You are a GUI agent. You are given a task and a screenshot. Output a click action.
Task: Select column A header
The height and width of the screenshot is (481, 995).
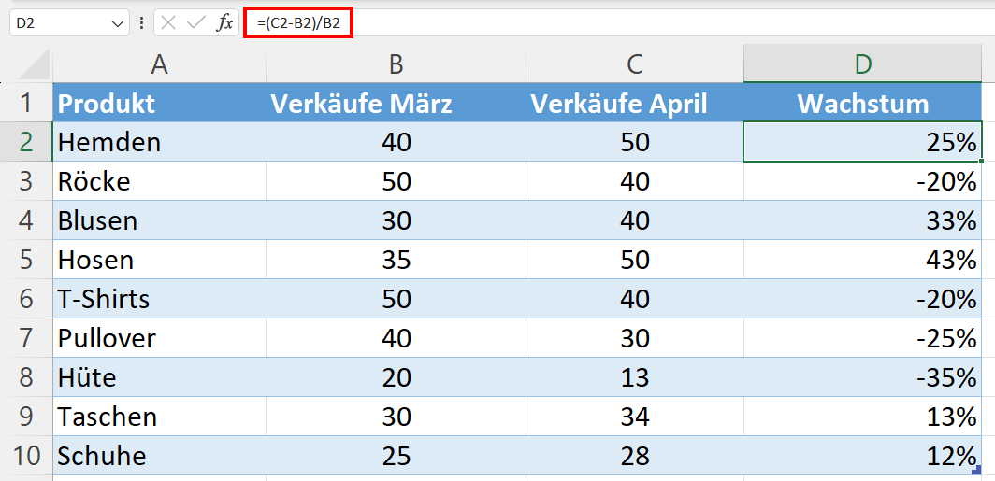click(x=159, y=64)
